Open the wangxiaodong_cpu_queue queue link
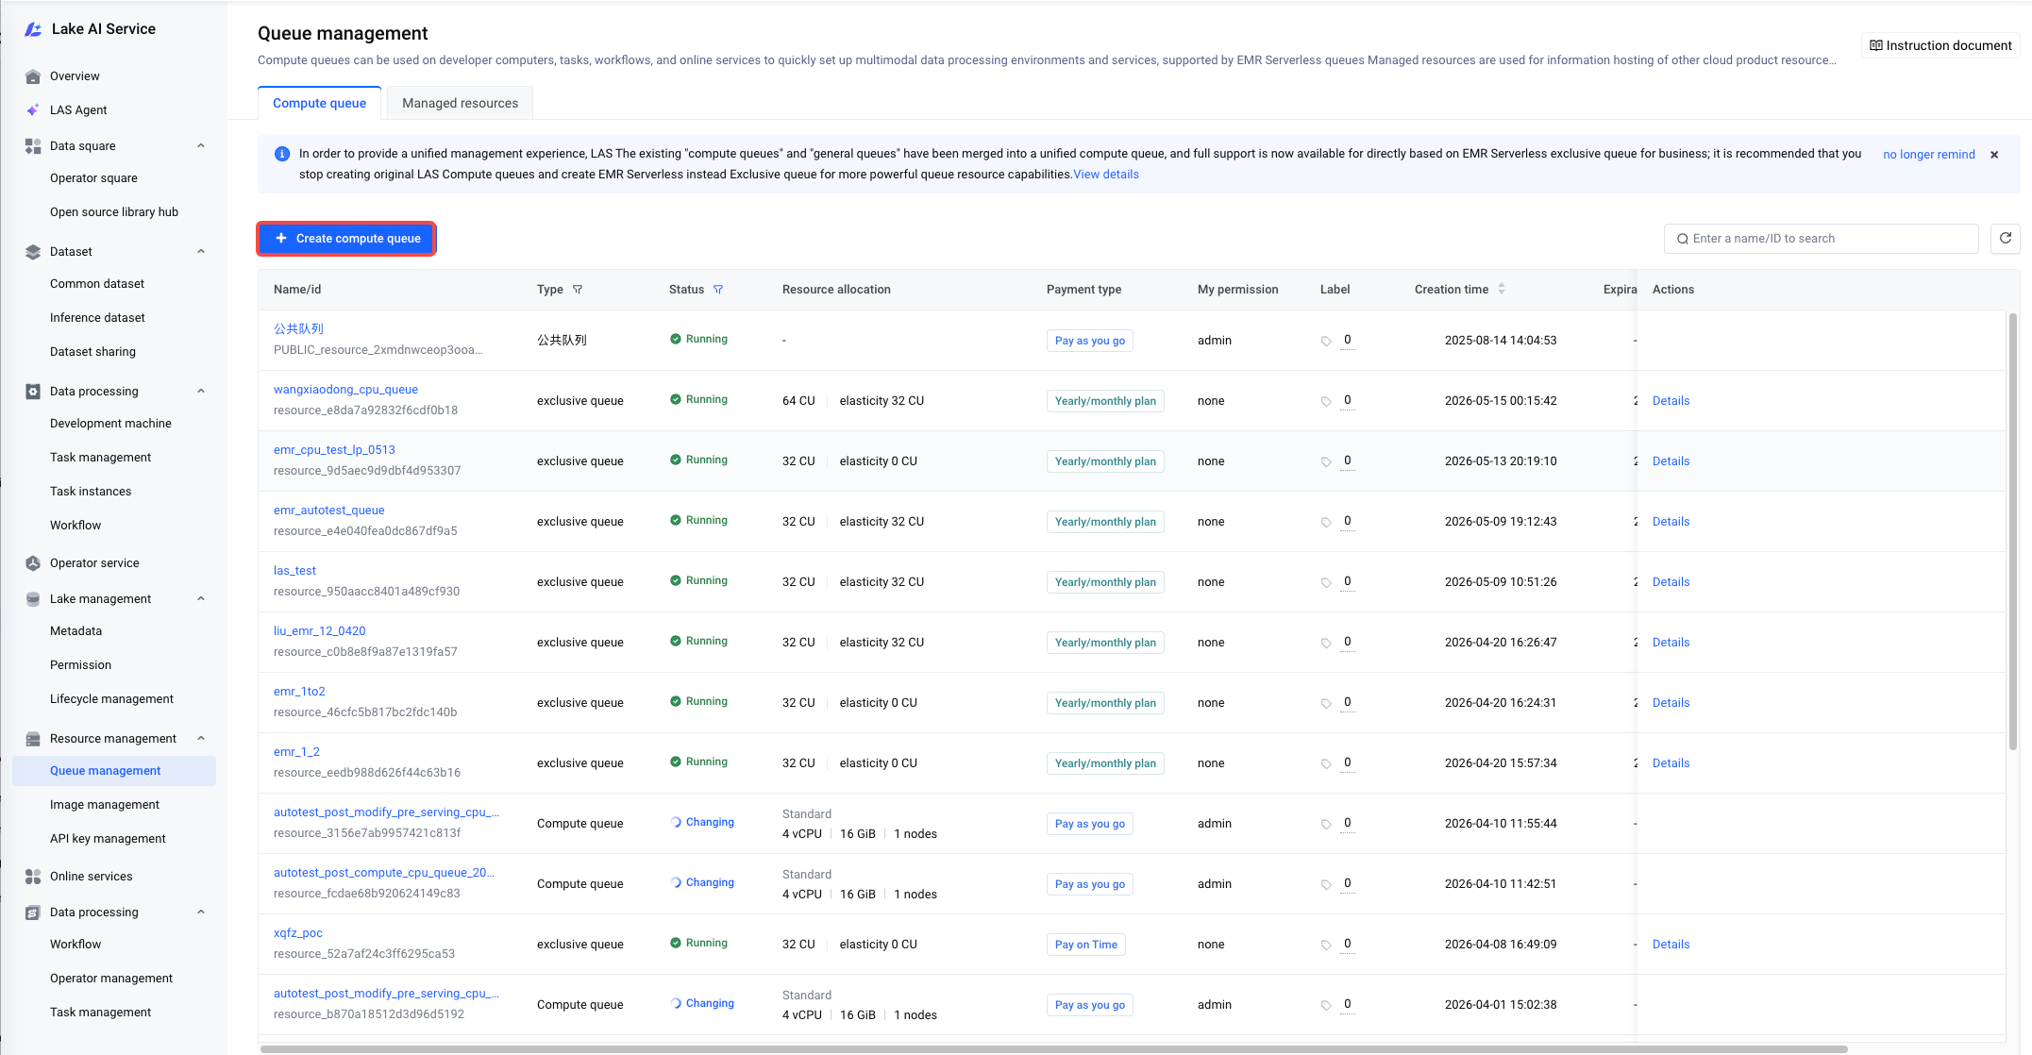This screenshot has width=2032, height=1055. coord(345,390)
